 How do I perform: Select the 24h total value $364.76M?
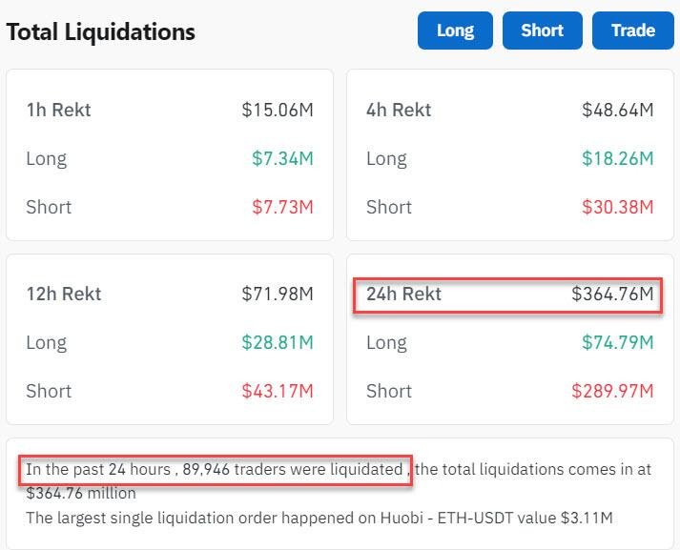tap(613, 295)
